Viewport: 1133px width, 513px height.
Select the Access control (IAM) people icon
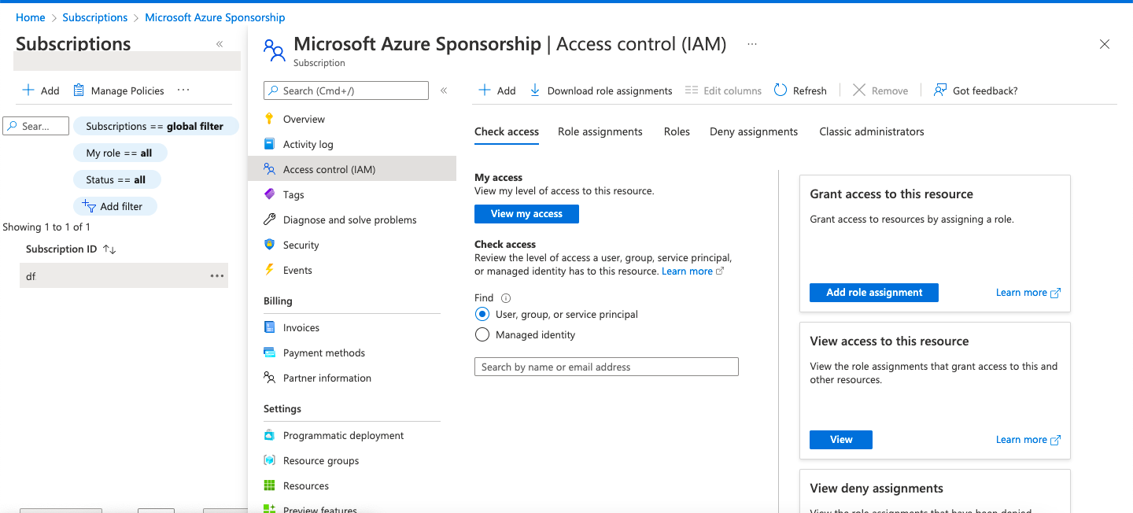tap(269, 169)
